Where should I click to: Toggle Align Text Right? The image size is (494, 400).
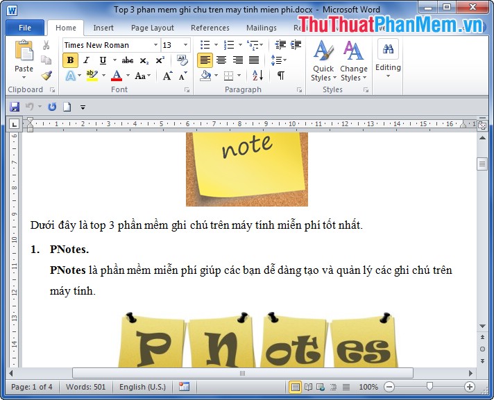click(238, 60)
